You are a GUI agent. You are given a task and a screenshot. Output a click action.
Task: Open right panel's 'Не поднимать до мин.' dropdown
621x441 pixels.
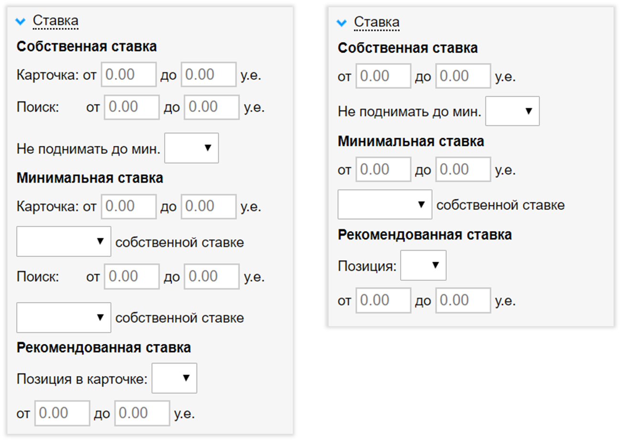(x=512, y=111)
